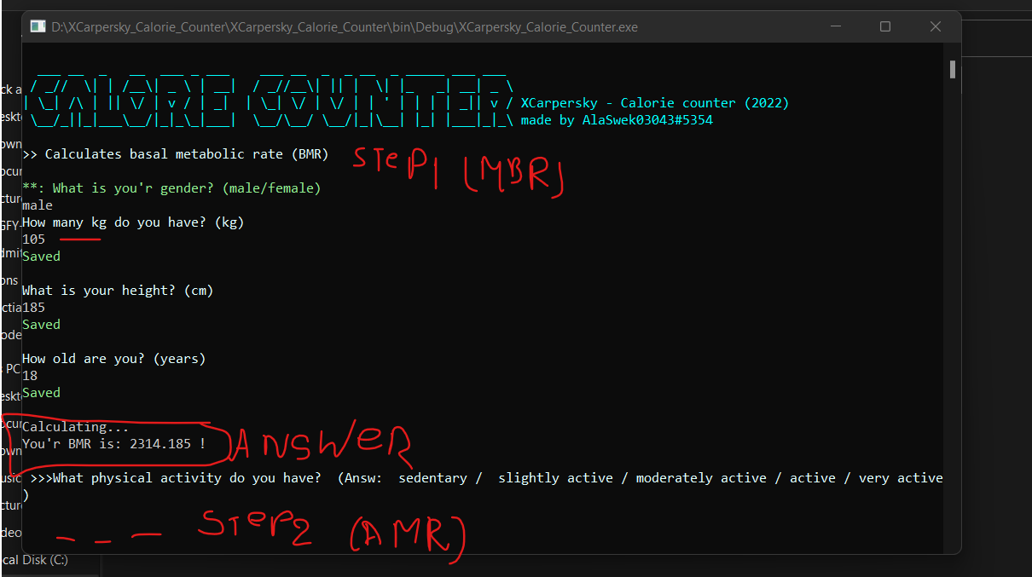Click the console vertical scrollbar thumb
This screenshot has height=577, width=1032.
tap(953, 68)
